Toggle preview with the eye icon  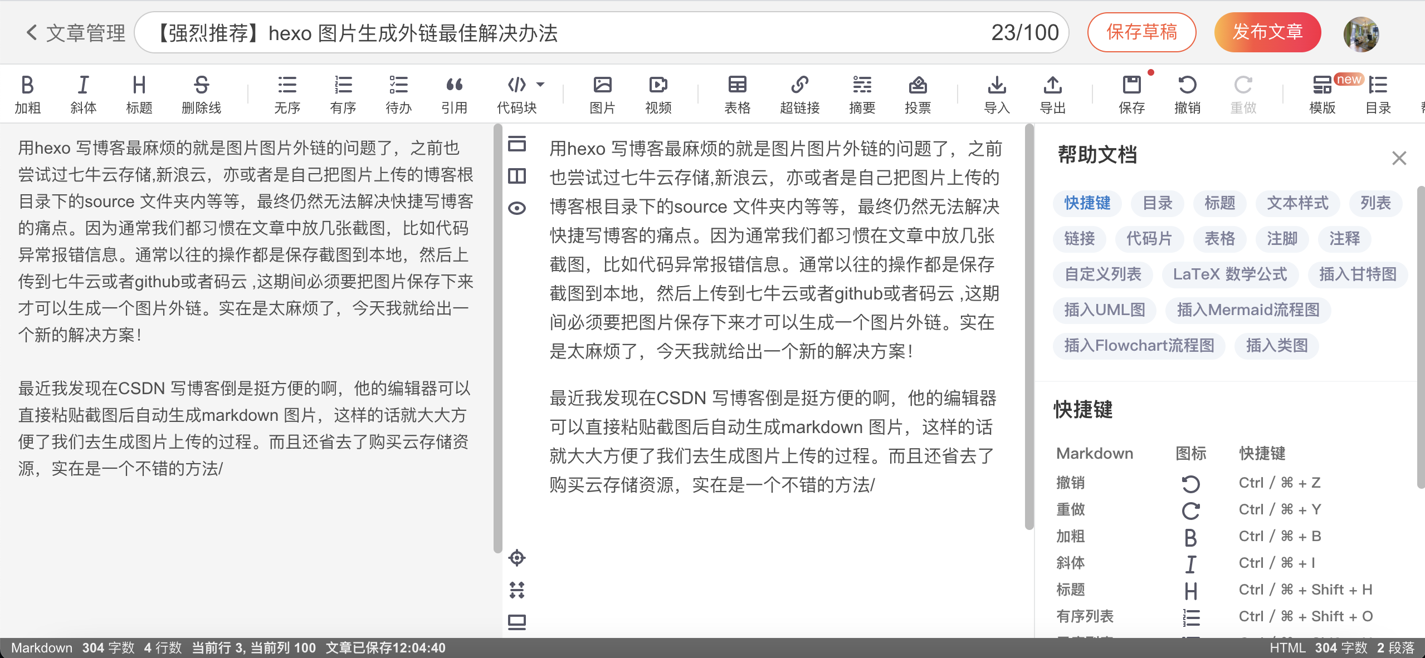(x=516, y=207)
